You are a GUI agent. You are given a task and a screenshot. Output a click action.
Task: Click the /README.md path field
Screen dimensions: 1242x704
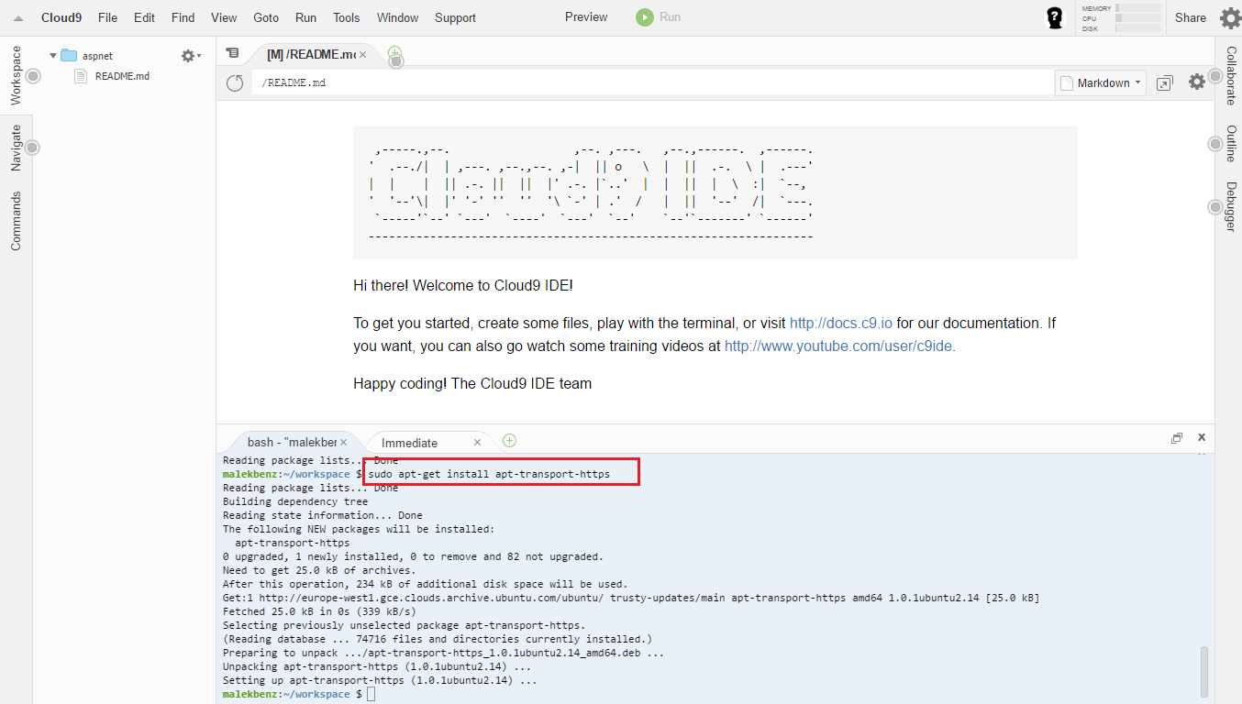[652, 82]
